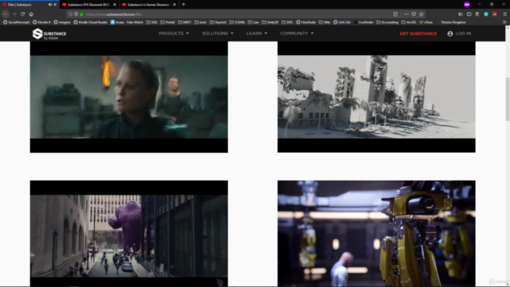Viewport: 510px width, 287px height.
Task: Click the user account icon beside LOG IN
Action: point(450,33)
